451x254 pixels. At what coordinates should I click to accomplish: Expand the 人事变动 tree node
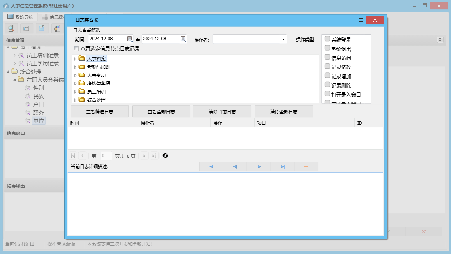click(x=75, y=75)
